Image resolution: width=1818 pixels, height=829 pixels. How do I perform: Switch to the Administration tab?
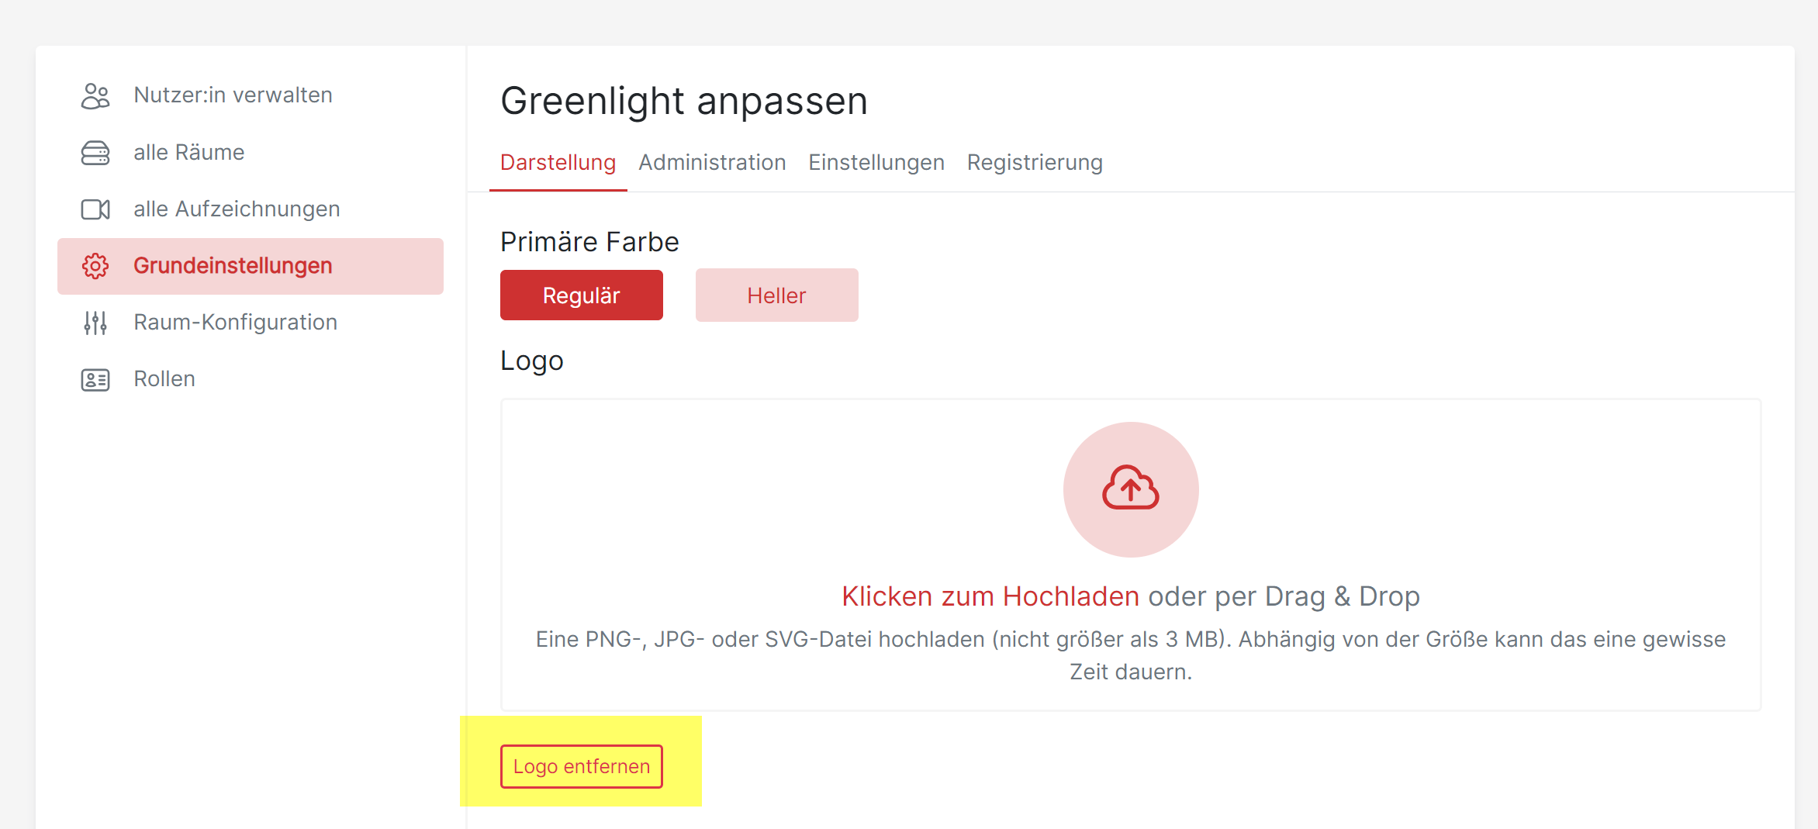[x=712, y=162]
